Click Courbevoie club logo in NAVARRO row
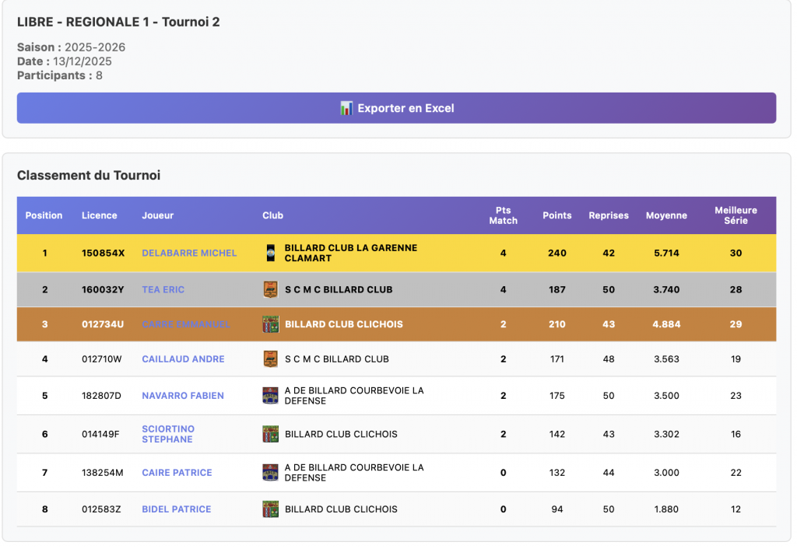Image resolution: width=797 pixels, height=549 pixels. coord(270,396)
